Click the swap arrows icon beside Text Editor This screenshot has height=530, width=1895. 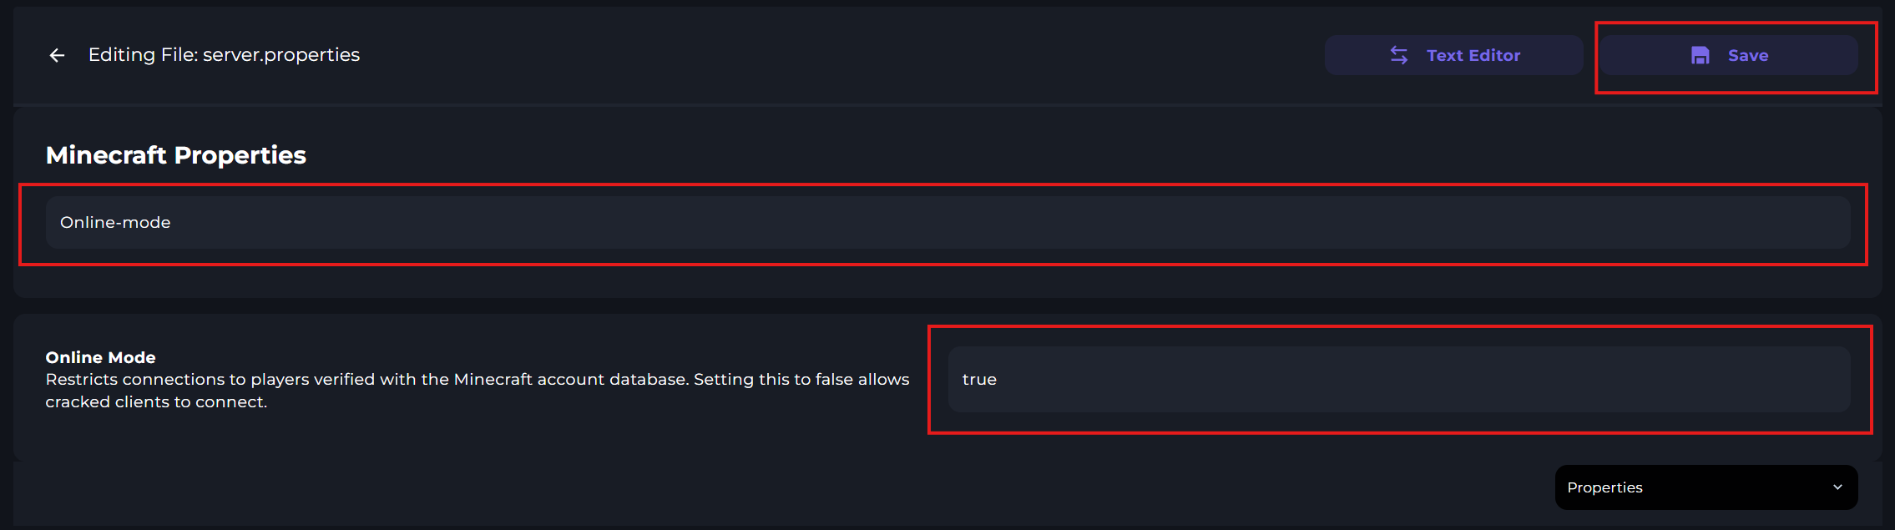click(1399, 55)
